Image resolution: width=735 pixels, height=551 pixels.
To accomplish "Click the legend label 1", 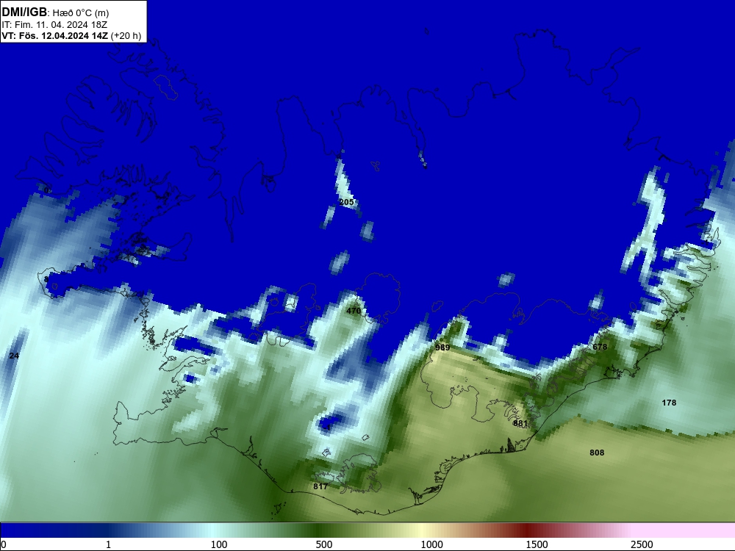I will tap(108, 544).
